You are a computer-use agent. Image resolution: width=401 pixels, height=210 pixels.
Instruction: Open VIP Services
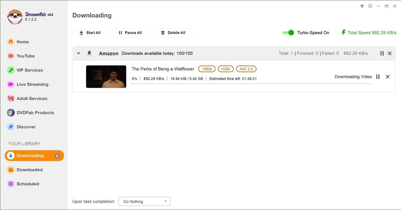(29, 70)
